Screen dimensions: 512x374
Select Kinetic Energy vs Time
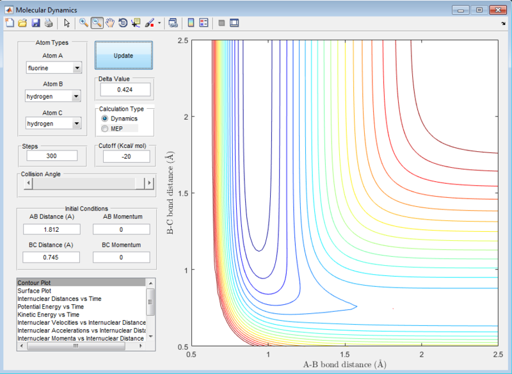point(81,314)
